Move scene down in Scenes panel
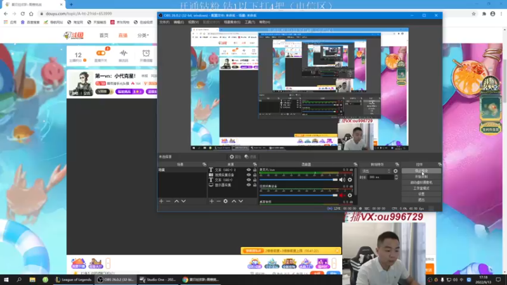 [183, 201]
